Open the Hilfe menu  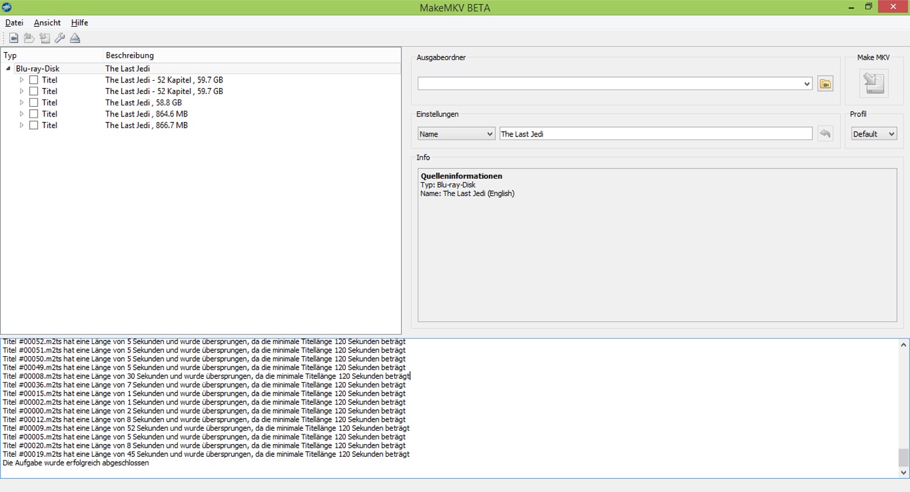click(x=79, y=22)
